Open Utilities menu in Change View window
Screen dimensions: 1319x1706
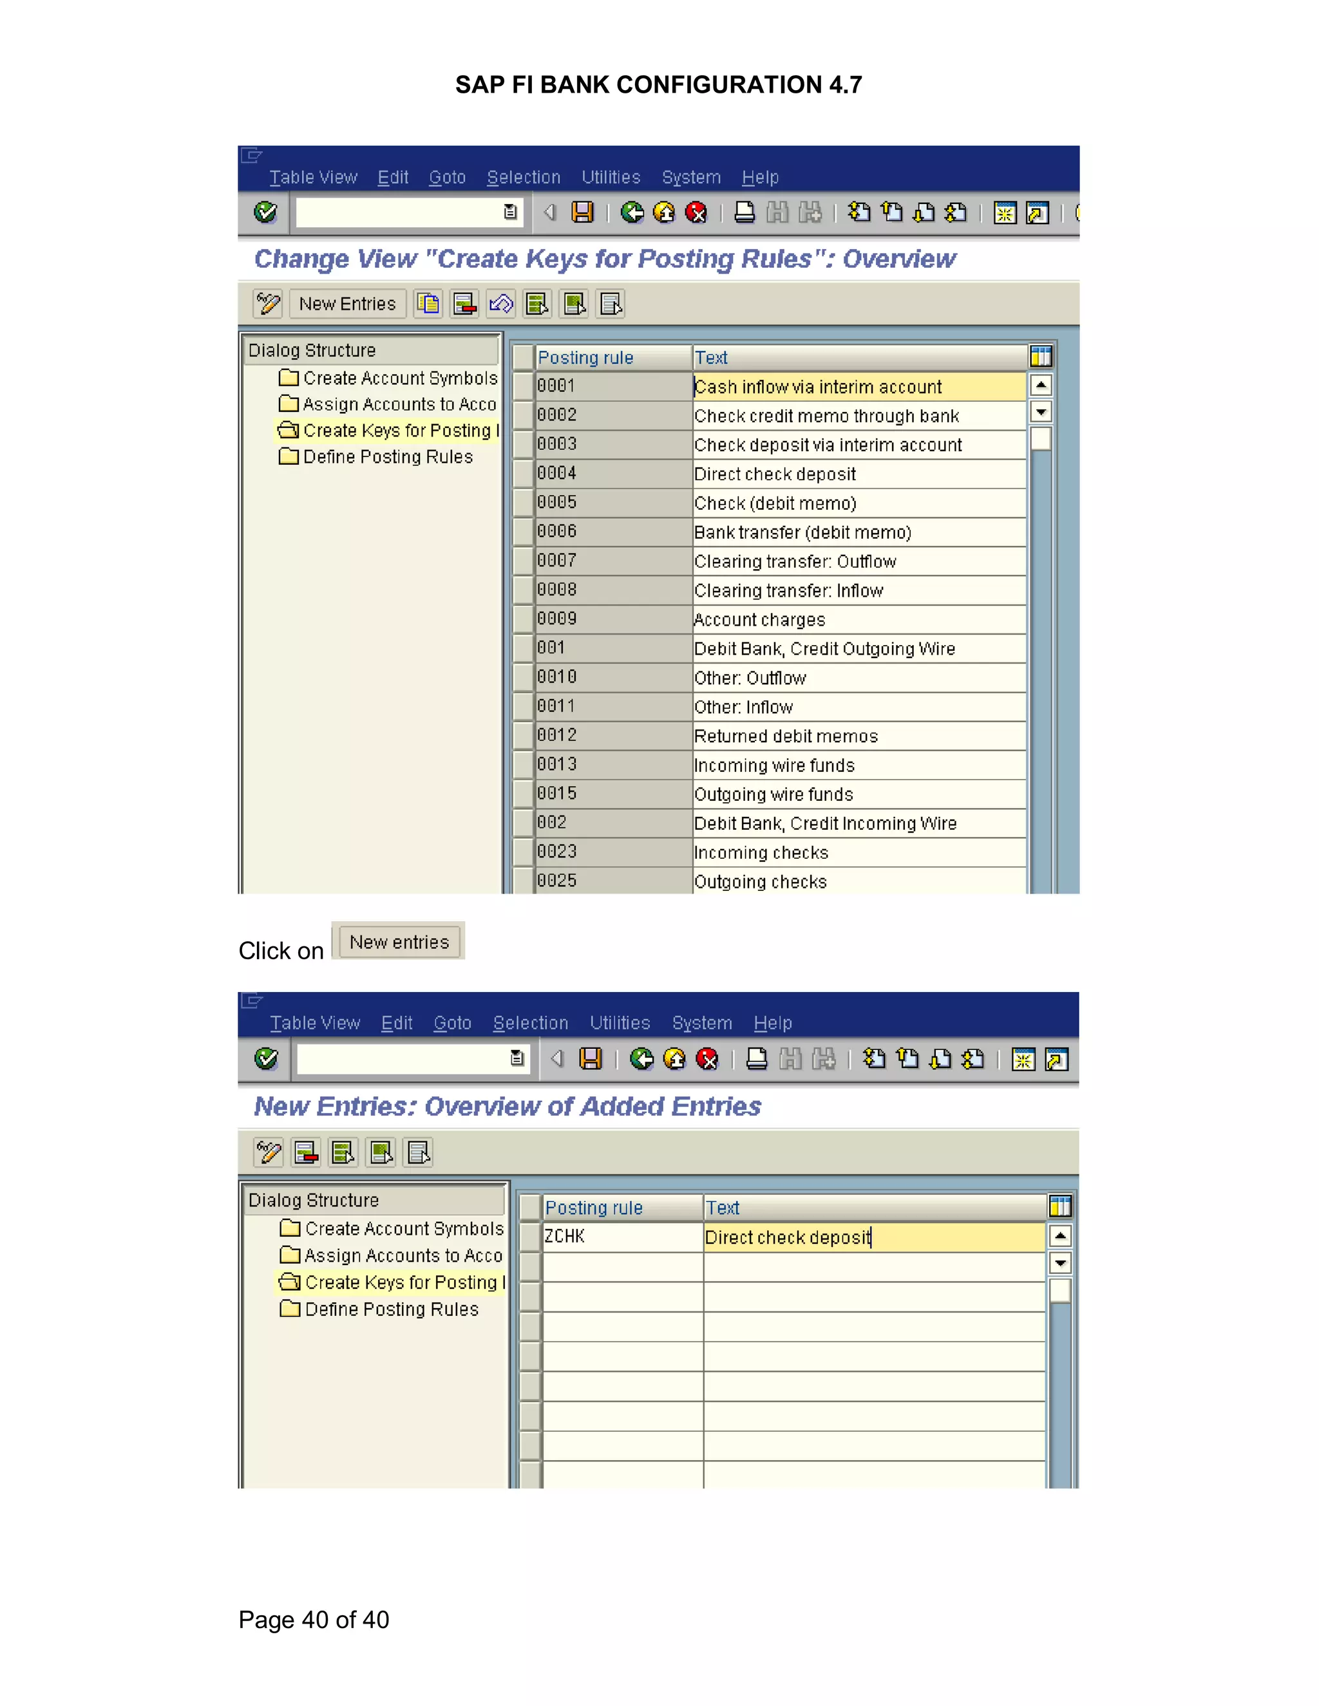[x=611, y=177]
